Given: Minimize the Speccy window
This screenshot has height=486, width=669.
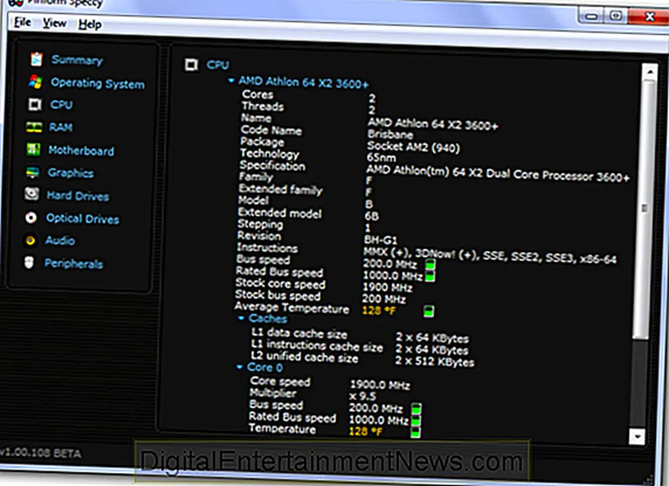Looking at the screenshot, I should tap(591, 16).
